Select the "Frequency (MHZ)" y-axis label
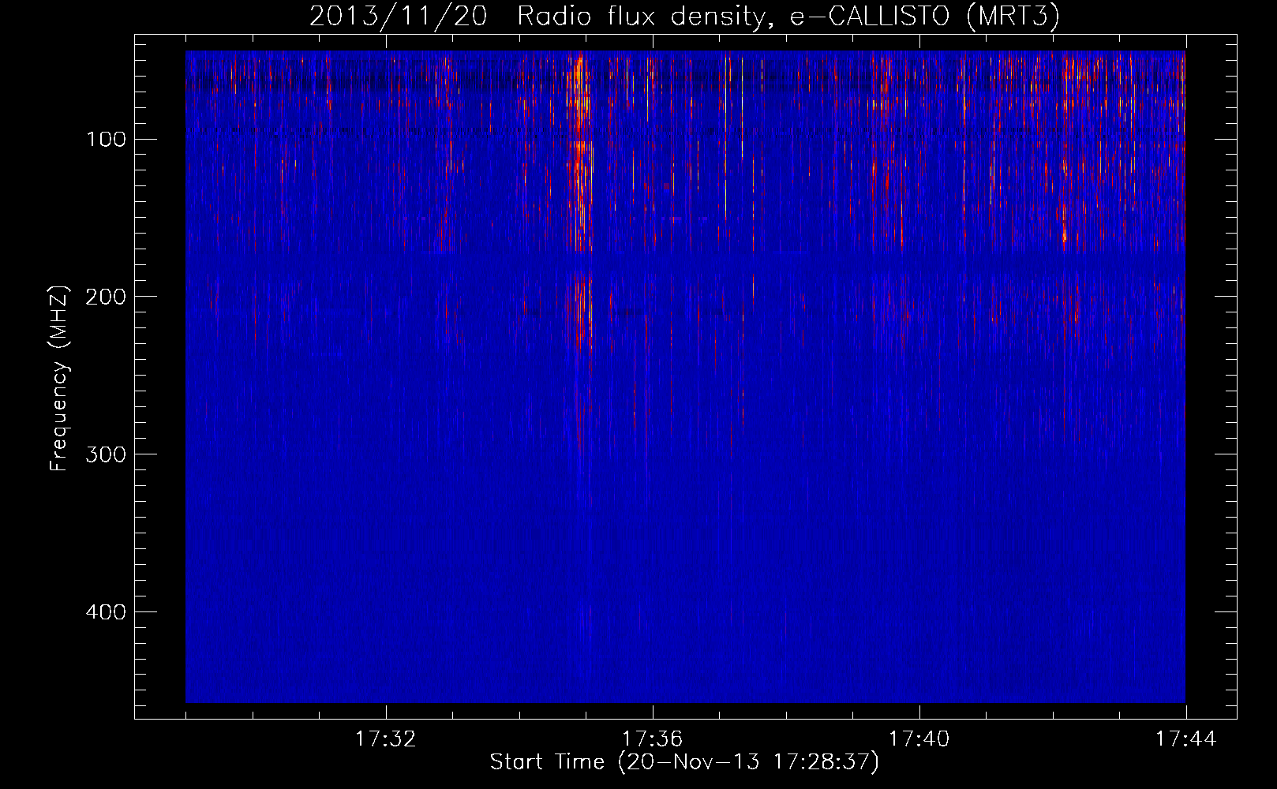This screenshot has height=789, width=1277. point(59,379)
